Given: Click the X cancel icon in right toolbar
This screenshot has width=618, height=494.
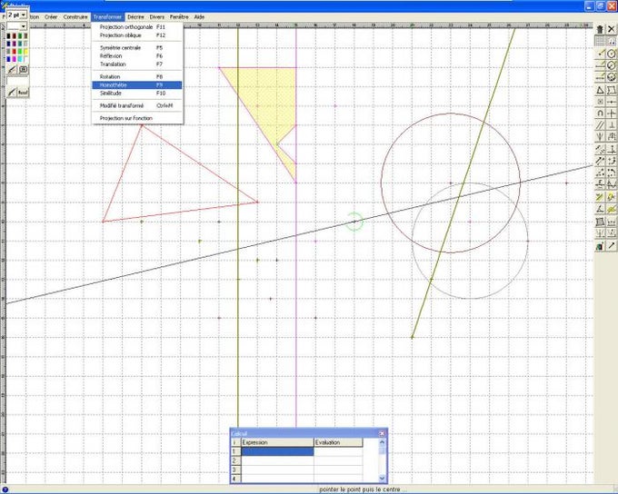Looking at the screenshot, I should click(x=612, y=30).
